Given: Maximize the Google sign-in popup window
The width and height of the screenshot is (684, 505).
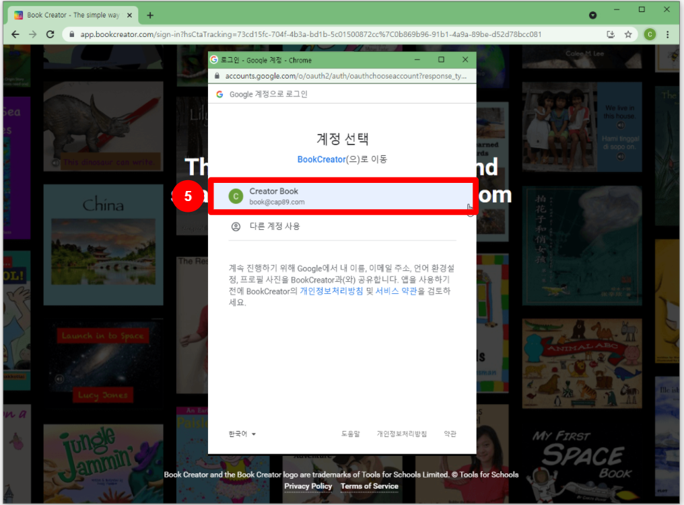Looking at the screenshot, I should pyautogui.click(x=441, y=60).
